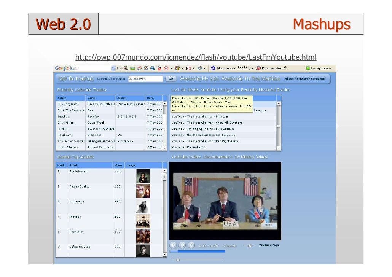Image resolution: width=392 pixels, height=277 pixels.
Task: Click the blue video progress bar
Action: [197, 251]
